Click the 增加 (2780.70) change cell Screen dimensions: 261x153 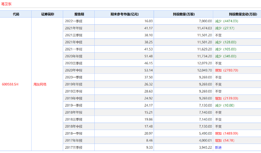point(226,70)
